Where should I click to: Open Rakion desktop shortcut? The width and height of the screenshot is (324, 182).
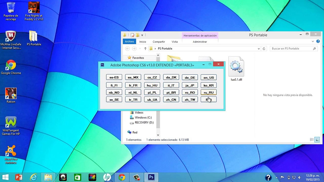click(11, 95)
